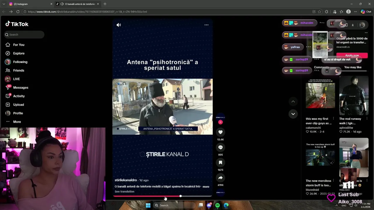The width and height of the screenshot is (374, 210).
Task: Open Spotify from the taskbar
Action: (217, 205)
